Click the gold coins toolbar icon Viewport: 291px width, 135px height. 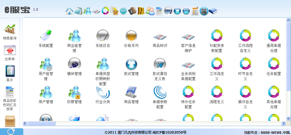click(141, 11)
